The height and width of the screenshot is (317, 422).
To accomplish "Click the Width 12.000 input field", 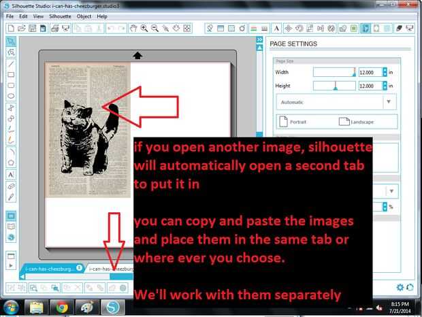I will pyautogui.click(x=370, y=72).
